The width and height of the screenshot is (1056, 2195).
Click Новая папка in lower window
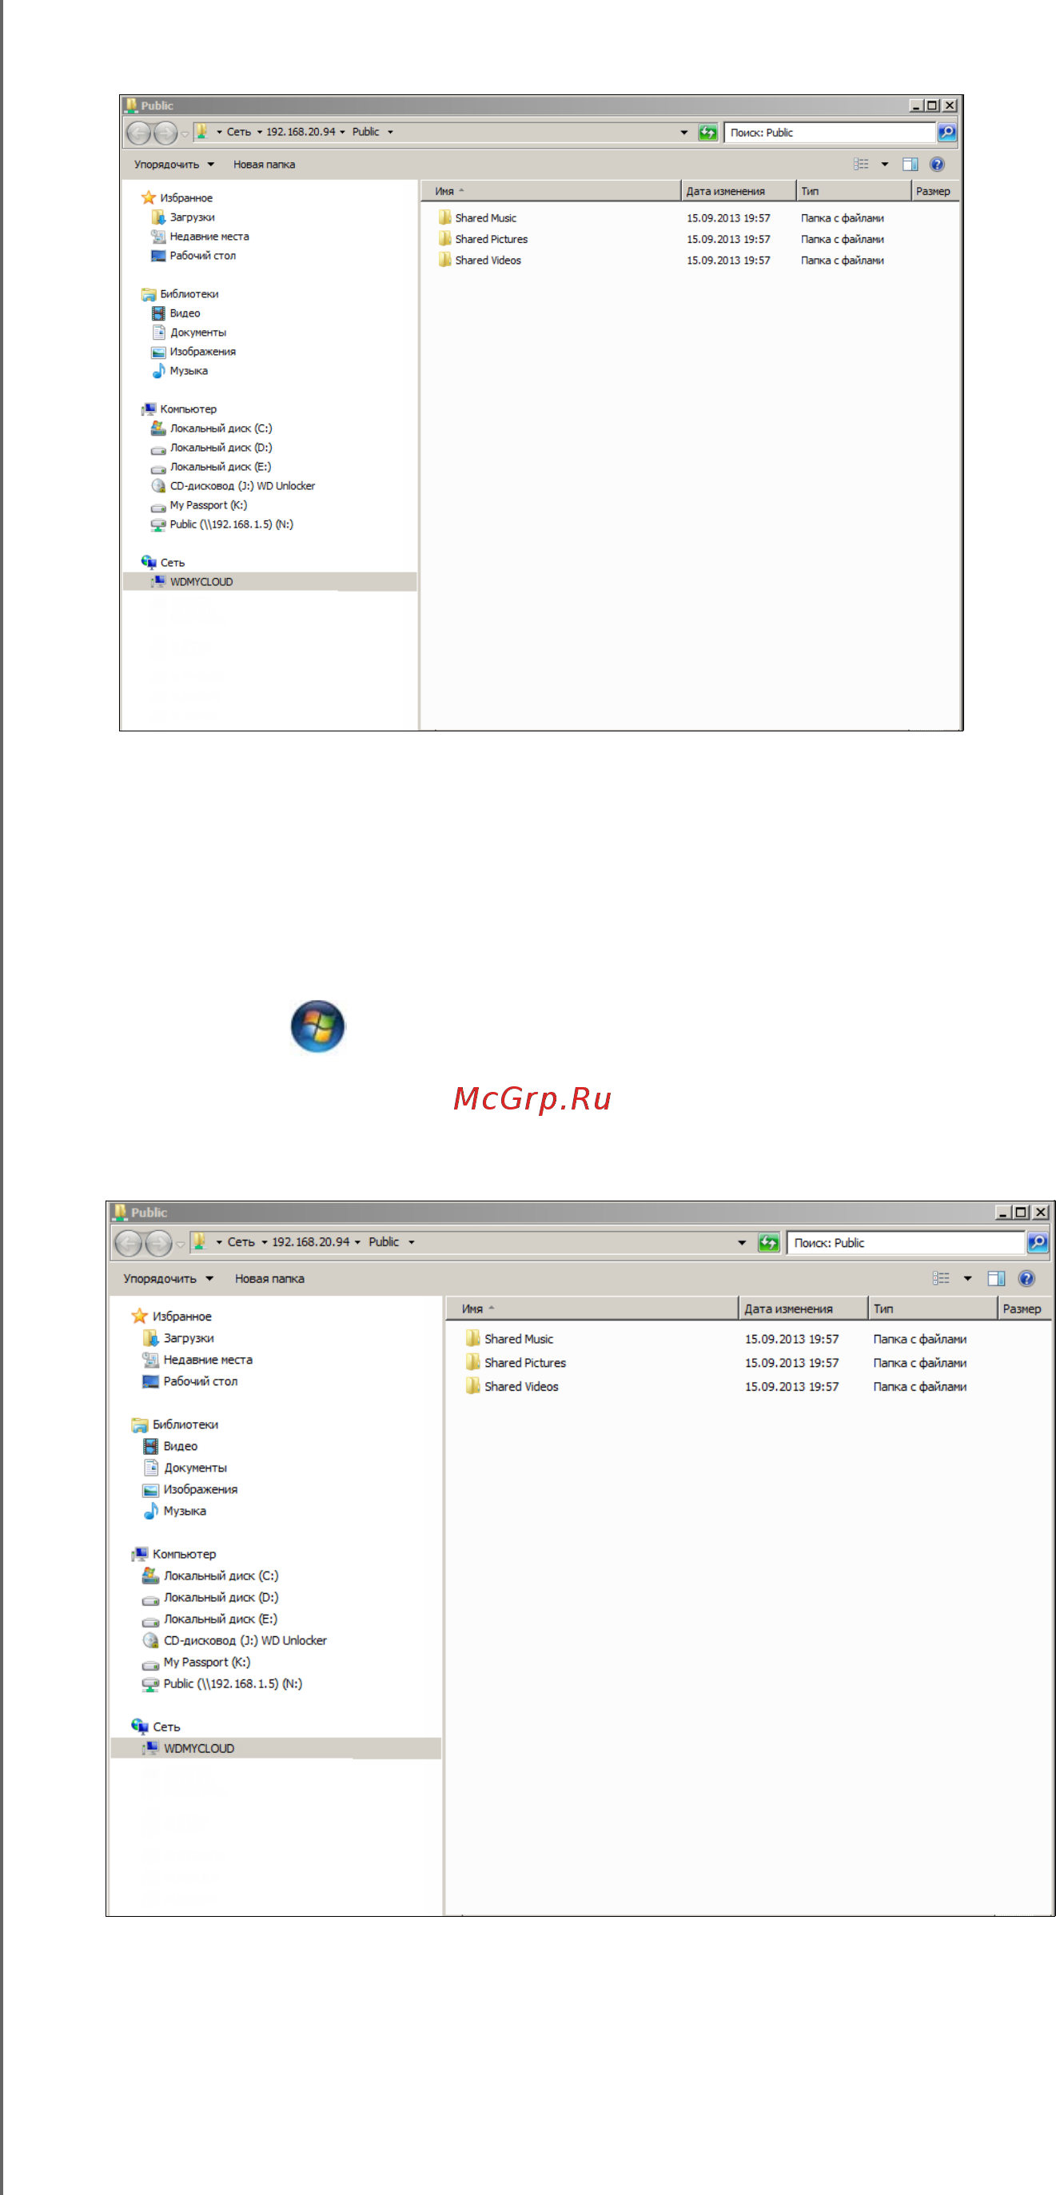[x=269, y=1278]
